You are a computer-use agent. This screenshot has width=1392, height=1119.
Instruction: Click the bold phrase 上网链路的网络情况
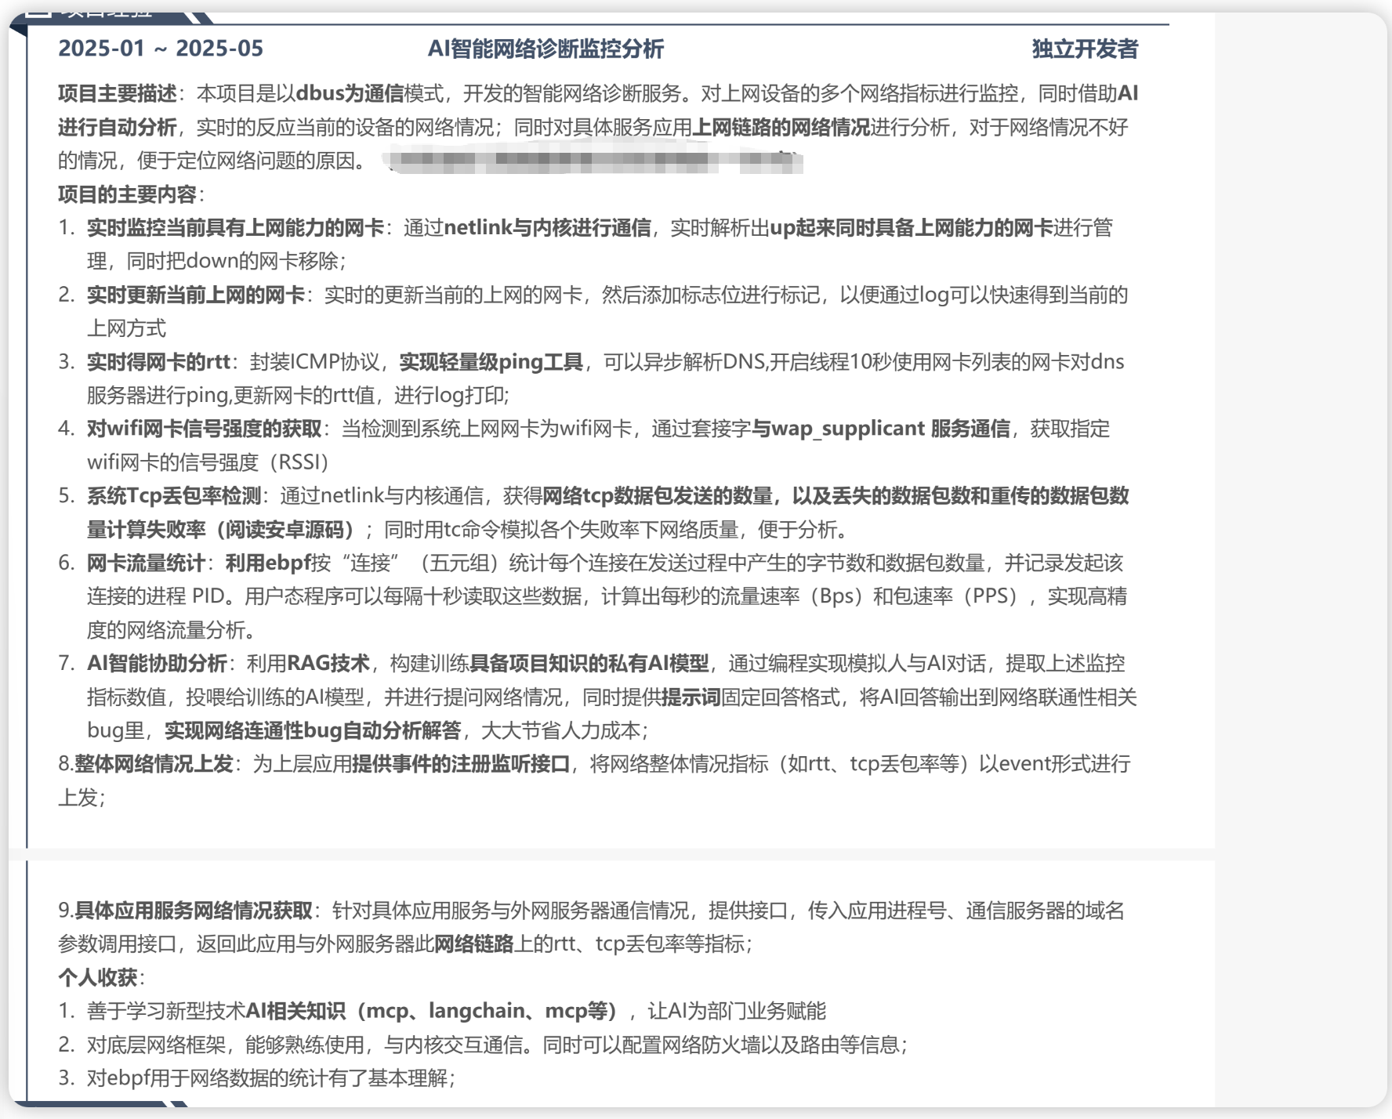(x=781, y=127)
